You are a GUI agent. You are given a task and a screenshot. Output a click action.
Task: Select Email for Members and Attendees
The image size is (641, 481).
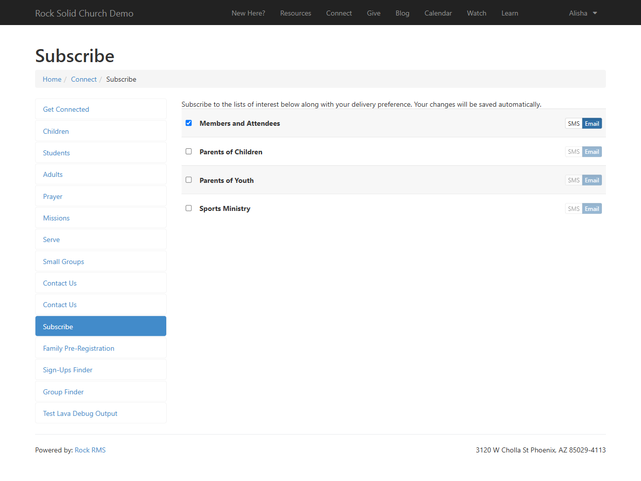592,124
